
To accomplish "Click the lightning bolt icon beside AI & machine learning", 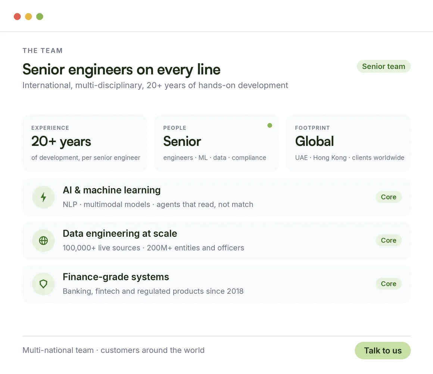I will (43, 197).
